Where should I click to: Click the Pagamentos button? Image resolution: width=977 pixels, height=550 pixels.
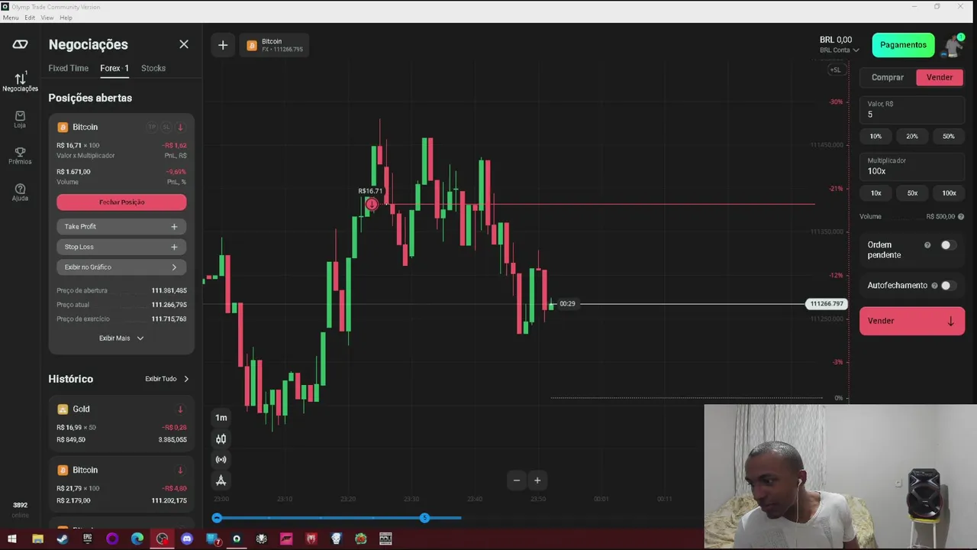903,45
